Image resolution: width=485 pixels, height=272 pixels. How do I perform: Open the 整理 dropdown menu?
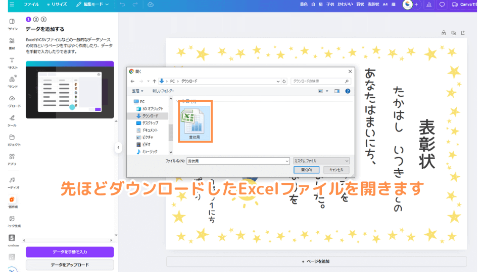137,91
